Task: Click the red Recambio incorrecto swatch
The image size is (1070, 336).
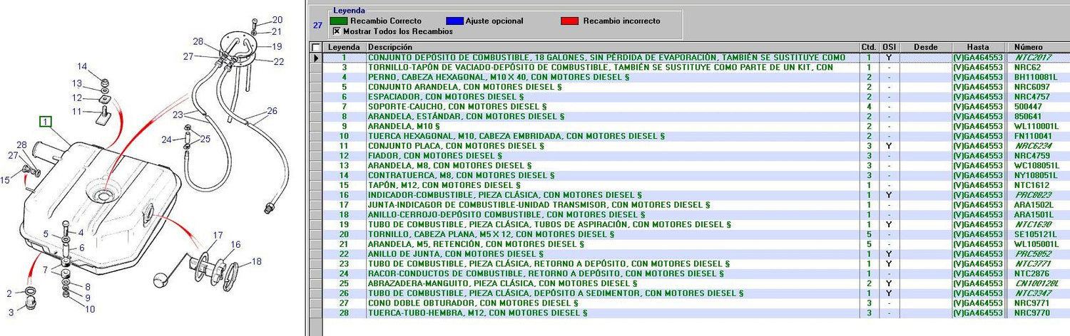Action: pos(570,21)
